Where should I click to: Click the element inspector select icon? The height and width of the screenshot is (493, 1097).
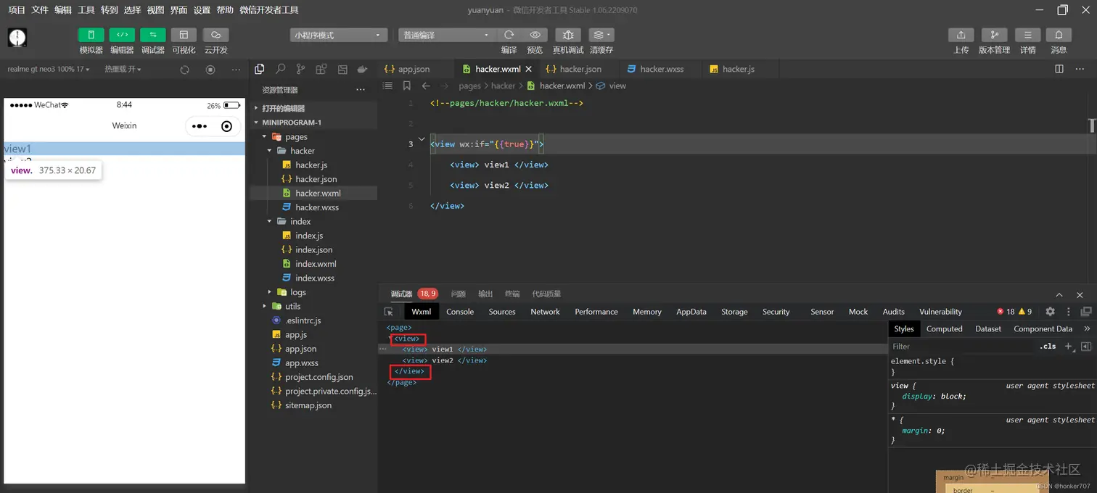pyautogui.click(x=389, y=312)
